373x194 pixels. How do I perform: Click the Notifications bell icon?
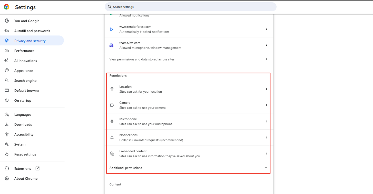pyautogui.click(x=112, y=137)
